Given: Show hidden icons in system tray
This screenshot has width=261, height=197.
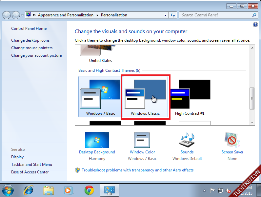Looking at the screenshot, I should point(205,190).
